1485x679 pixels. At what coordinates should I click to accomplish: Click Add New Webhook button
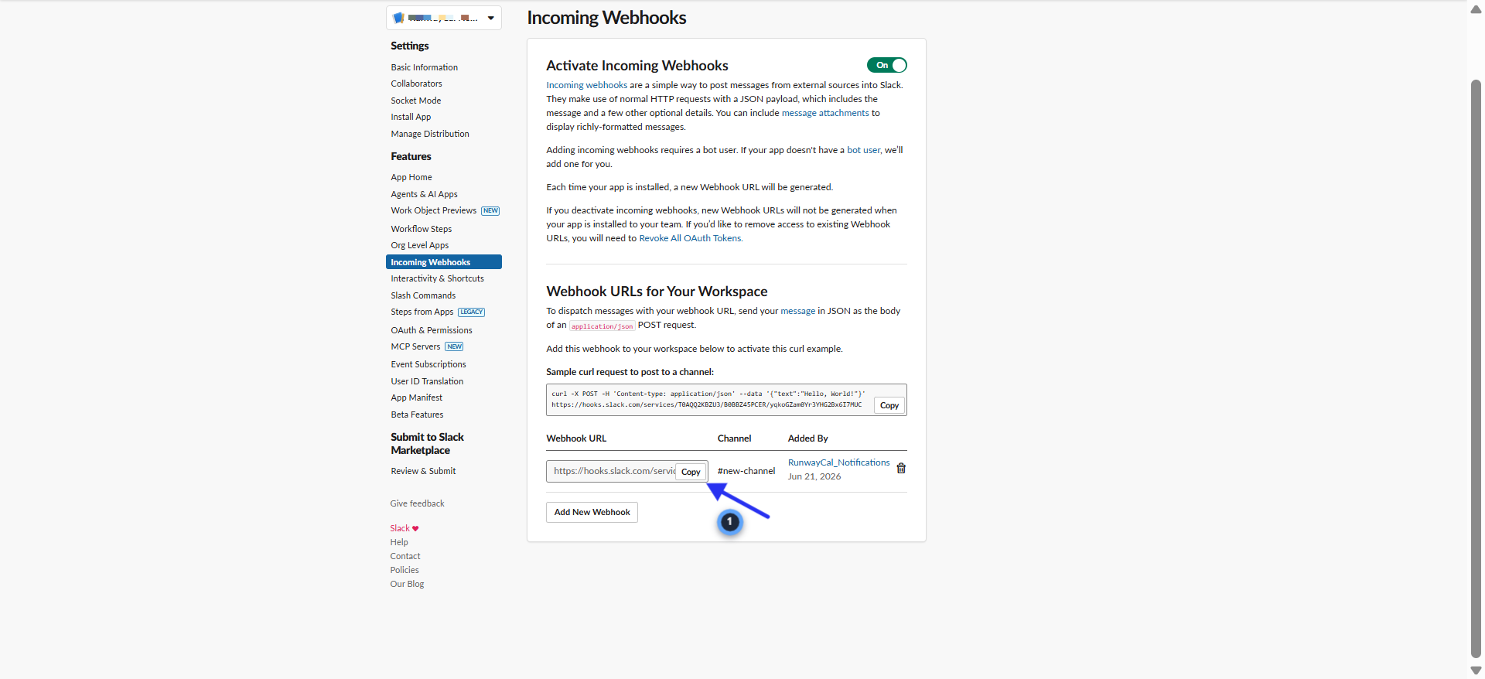pyautogui.click(x=592, y=512)
